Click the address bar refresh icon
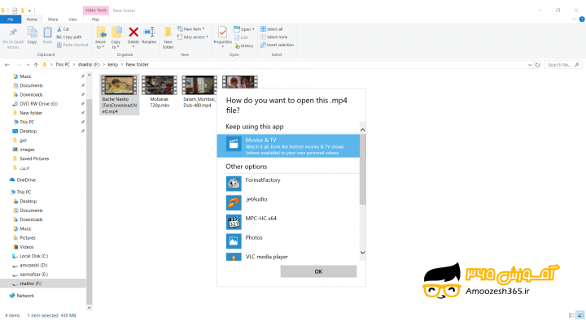Image resolution: width=586 pixels, height=325 pixels. click(x=537, y=64)
